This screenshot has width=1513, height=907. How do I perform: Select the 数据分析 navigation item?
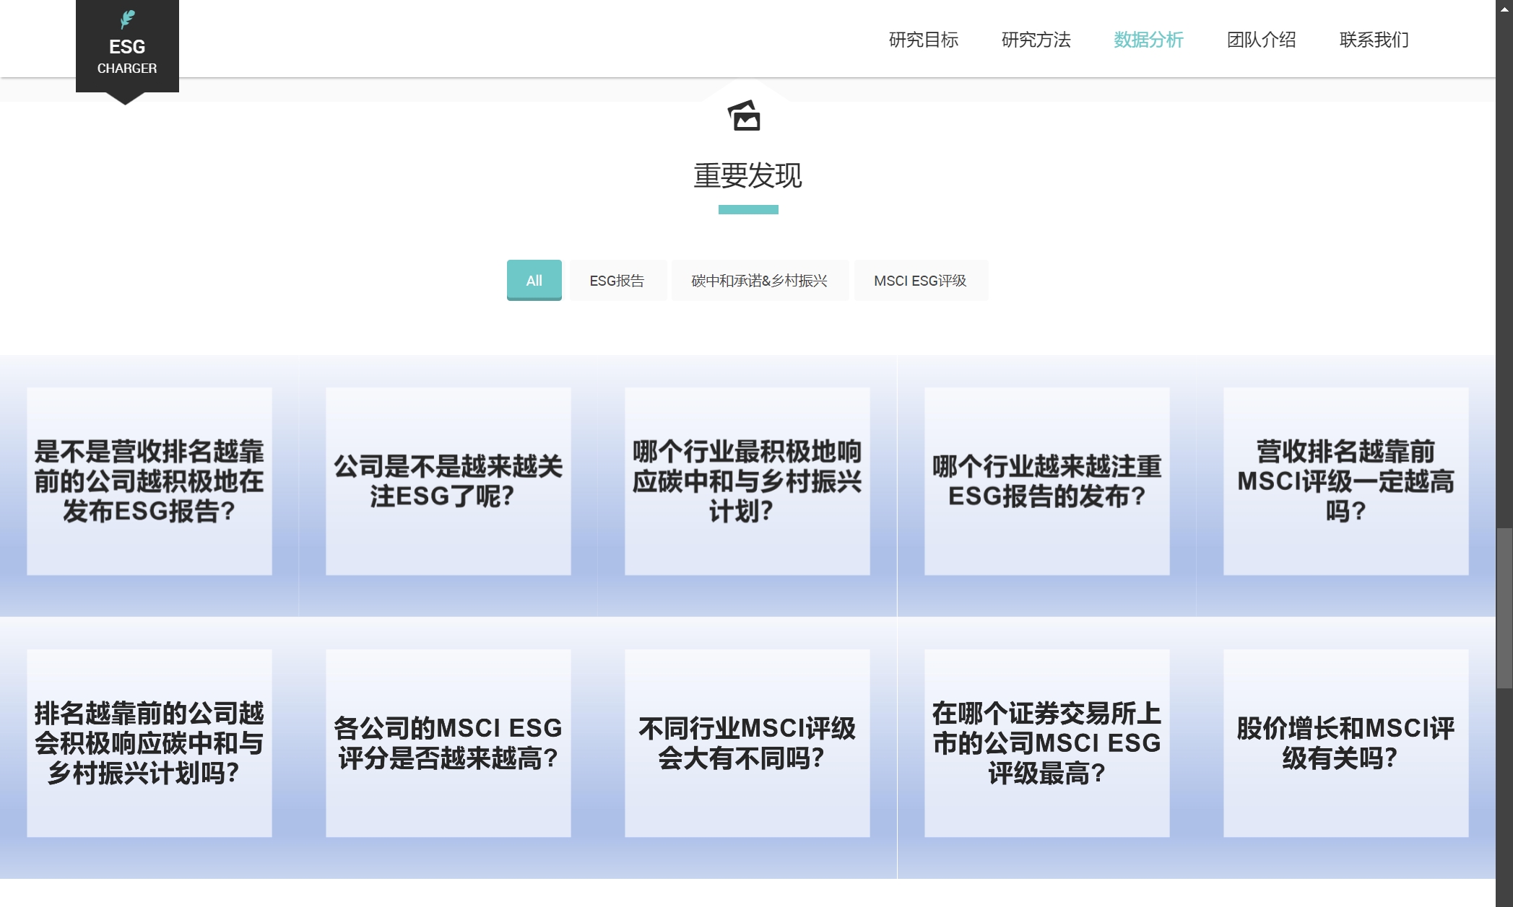tap(1148, 40)
